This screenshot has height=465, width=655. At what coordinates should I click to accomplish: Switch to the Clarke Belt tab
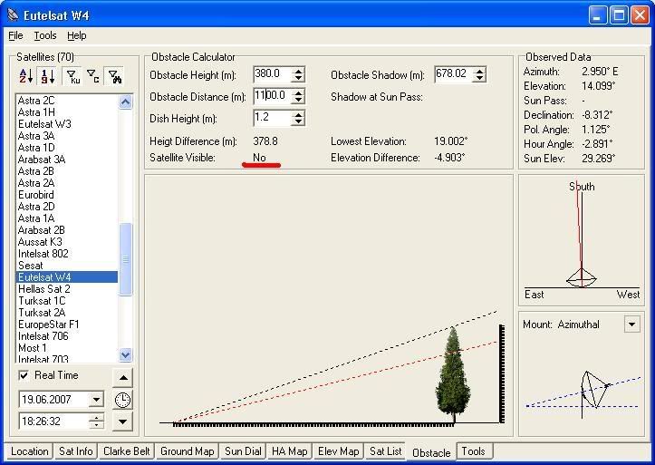pyautogui.click(x=127, y=451)
